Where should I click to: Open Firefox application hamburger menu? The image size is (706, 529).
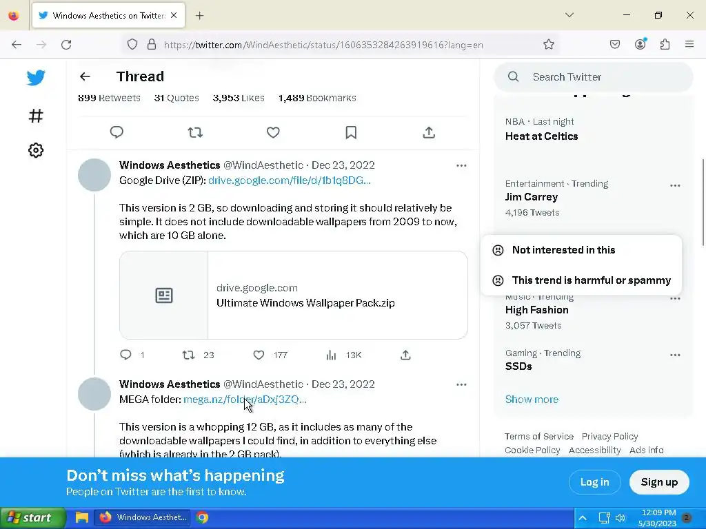pyautogui.click(x=689, y=45)
